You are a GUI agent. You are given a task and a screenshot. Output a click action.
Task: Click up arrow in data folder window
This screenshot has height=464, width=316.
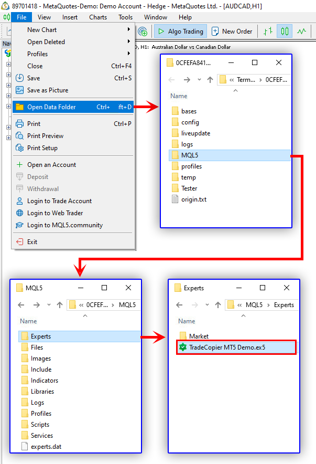(210, 80)
